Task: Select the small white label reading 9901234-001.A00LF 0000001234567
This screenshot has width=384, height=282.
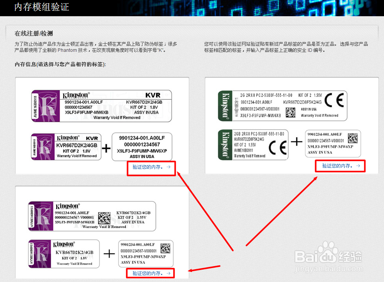Action: [x=142, y=147]
